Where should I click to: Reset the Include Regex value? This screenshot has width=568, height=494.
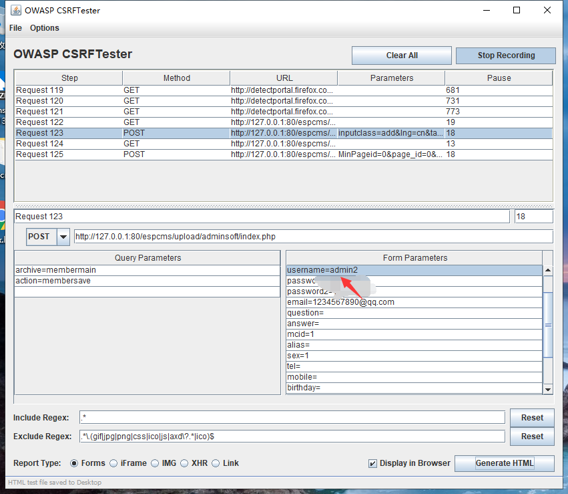(x=532, y=418)
